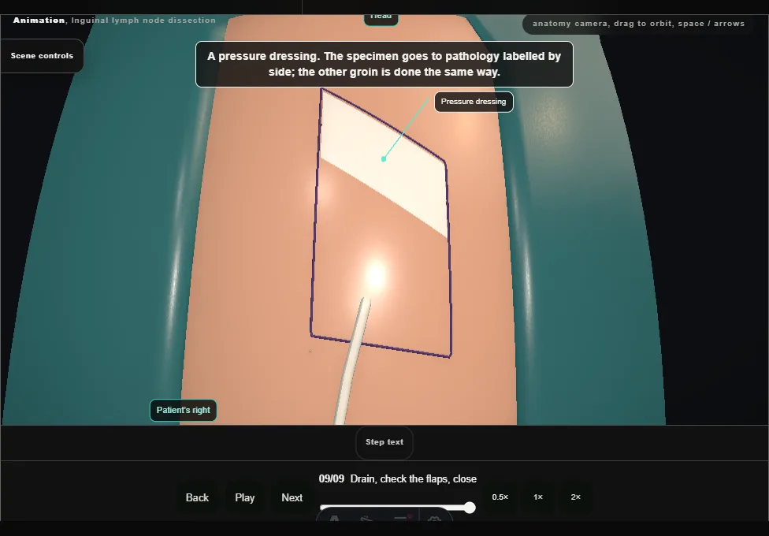This screenshot has width=769, height=536.
Task: Click the "Inguinal lymph node dissection" heading
Action: (143, 20)
